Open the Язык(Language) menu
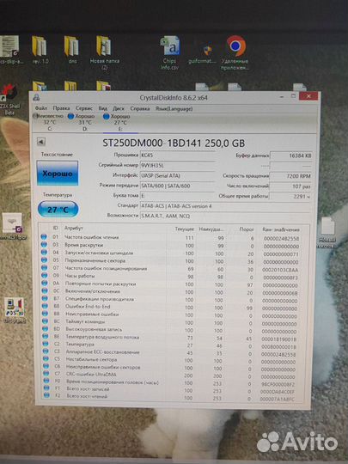The height and width of the screenshot is (464, 348). [174, 108]
